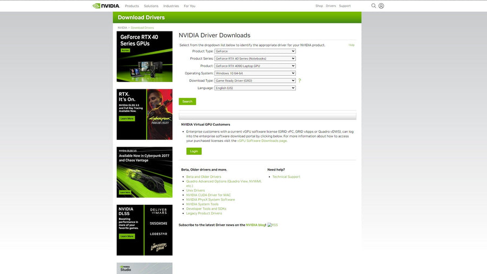Click the Download Type question mark icon
487x274 pixels.
pos(299,81)
